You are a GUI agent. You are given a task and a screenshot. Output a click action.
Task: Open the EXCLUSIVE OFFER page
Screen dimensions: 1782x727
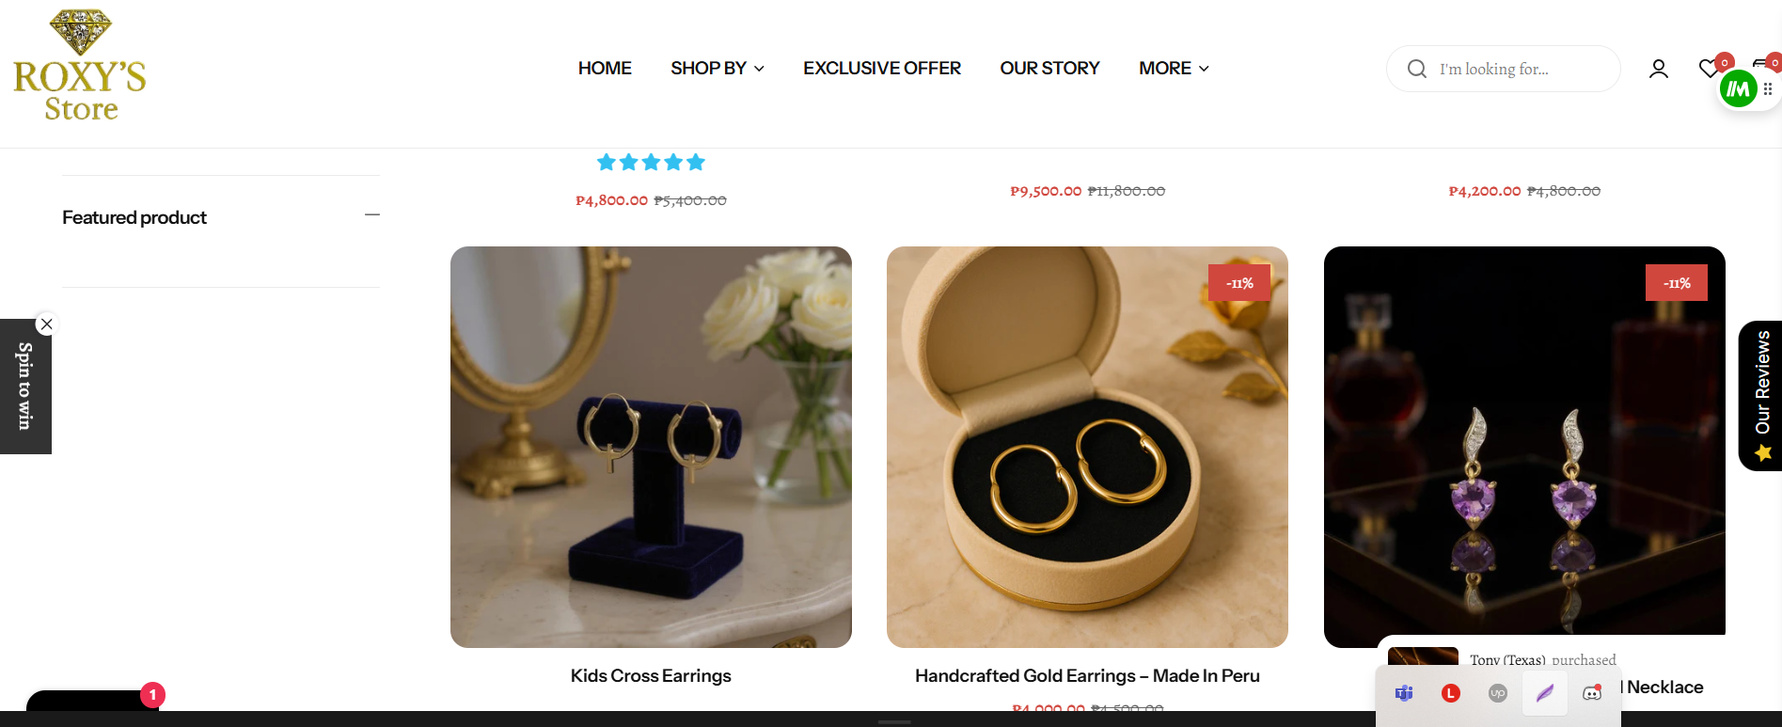882,69
